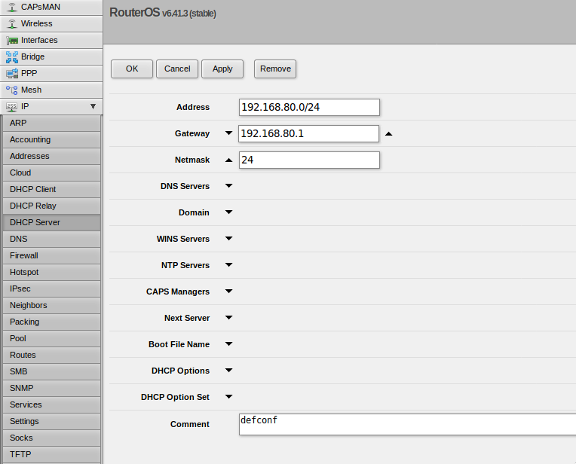Open the Cloud submenu
The image size is (576, 464).
(51, 172)
